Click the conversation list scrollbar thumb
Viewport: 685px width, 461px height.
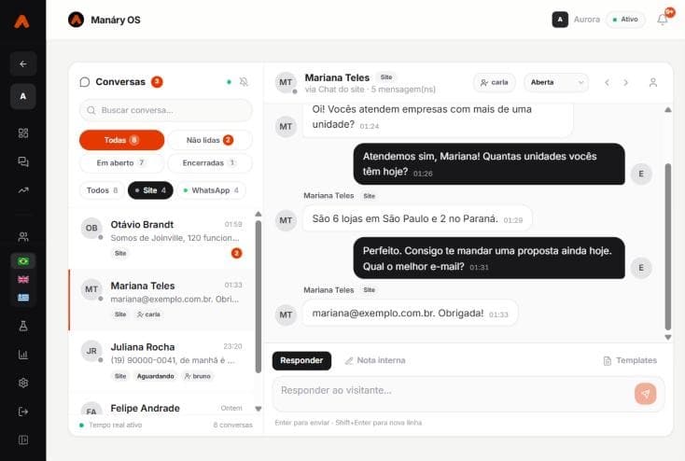point(259,297)
